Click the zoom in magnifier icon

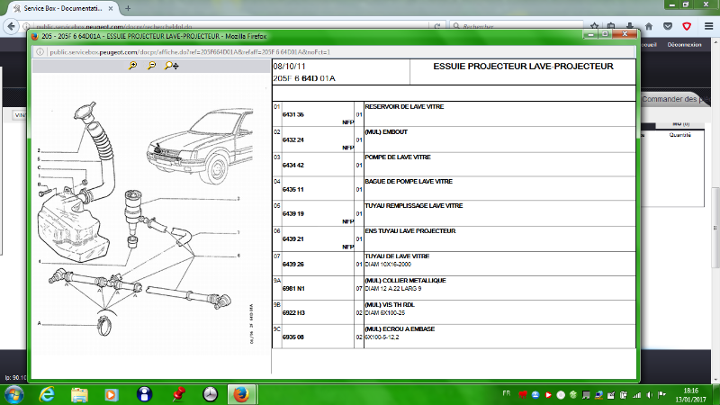pos(133,67)
